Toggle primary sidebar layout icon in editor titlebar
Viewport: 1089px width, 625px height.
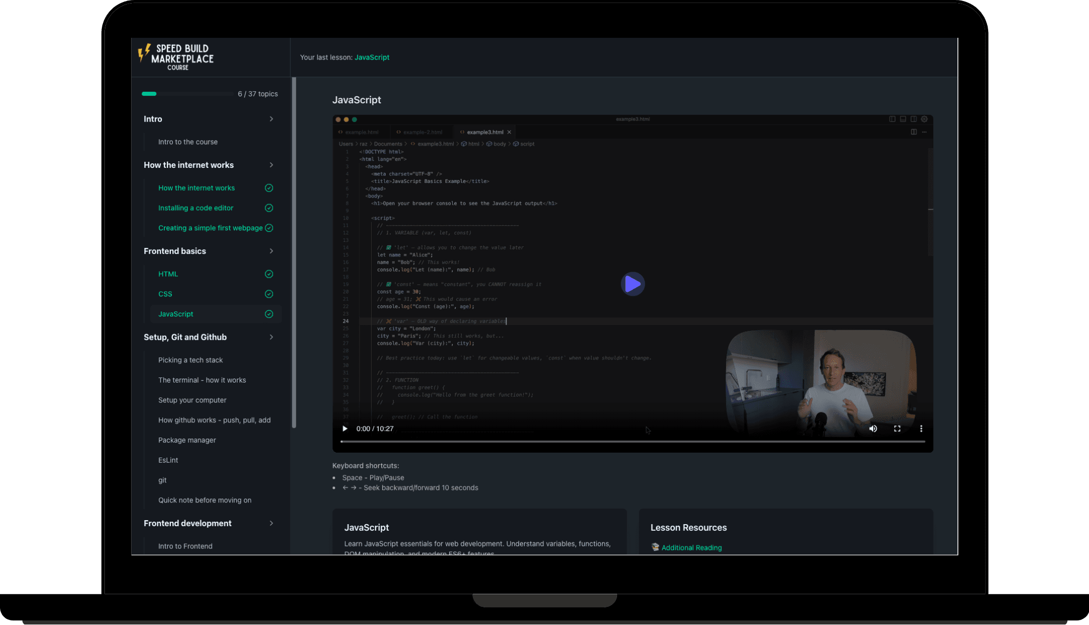point(892,119)
